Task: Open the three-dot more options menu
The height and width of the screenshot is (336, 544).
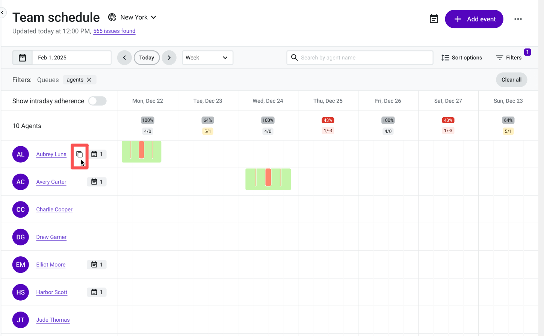Action: click(x=518, y=19)
